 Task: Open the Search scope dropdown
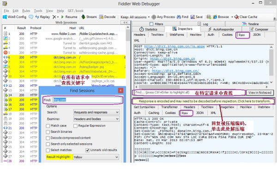(96, 112)
